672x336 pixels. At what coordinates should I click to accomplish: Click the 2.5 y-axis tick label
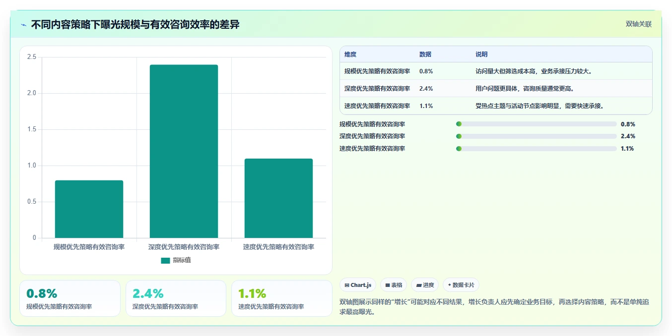32,57
